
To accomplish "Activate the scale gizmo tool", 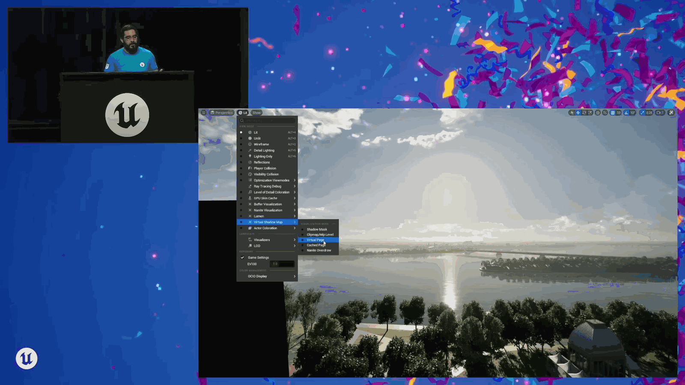I will 590,113.
